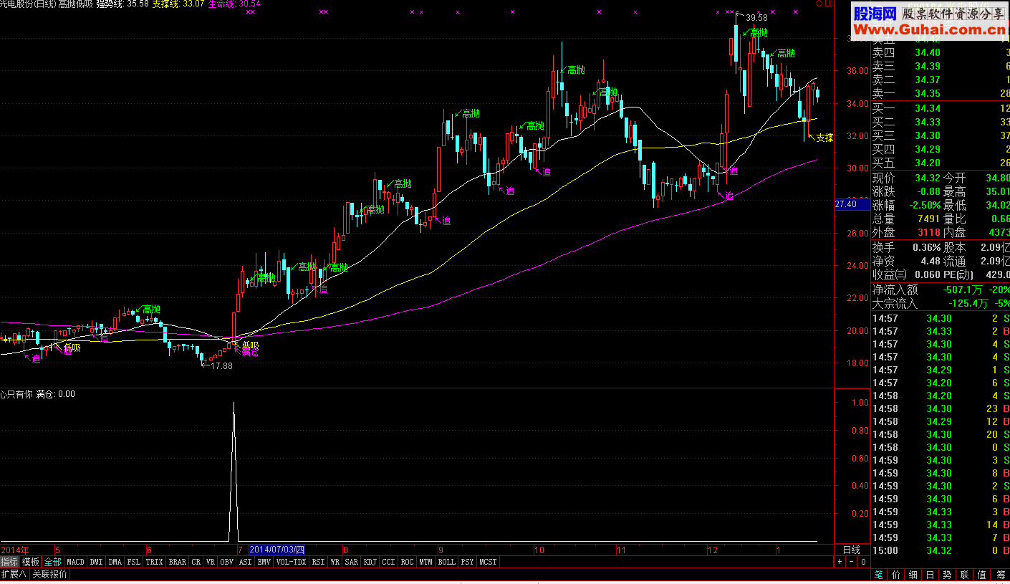Screen dimensions: 1010x584
Task: Click the rectangle icon beside the diamond icon
Action: tap(829, 4)
